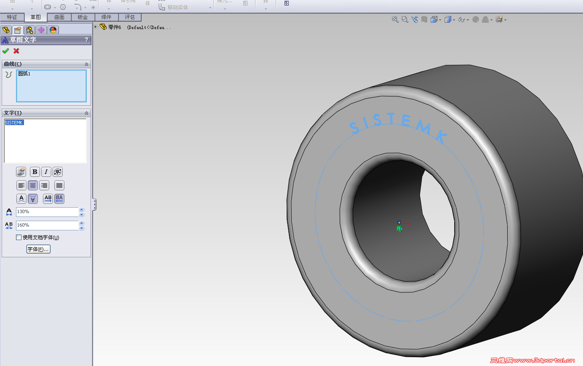Set text alignment to left

coord(21,185)
